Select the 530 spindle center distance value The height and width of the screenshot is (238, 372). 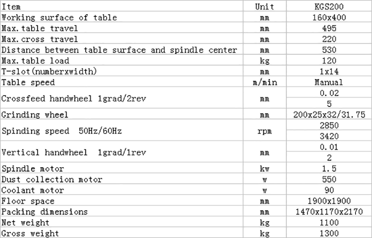[329, 50]
